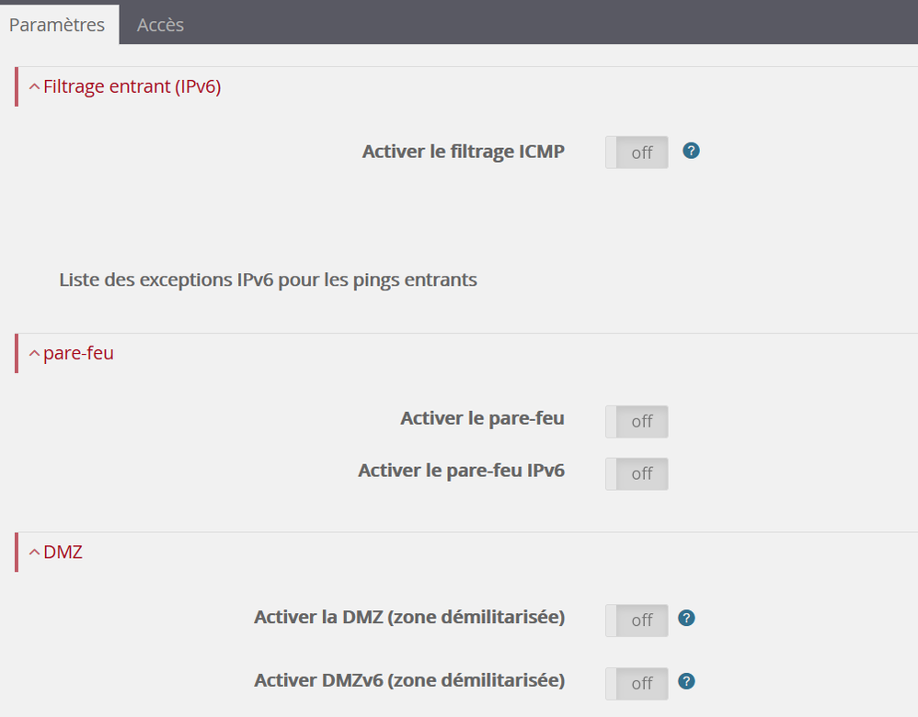Click the Activer la DMZ label text
Viewport: 918px width, 717px height.
pyautogui.click(x=409, y=616)
